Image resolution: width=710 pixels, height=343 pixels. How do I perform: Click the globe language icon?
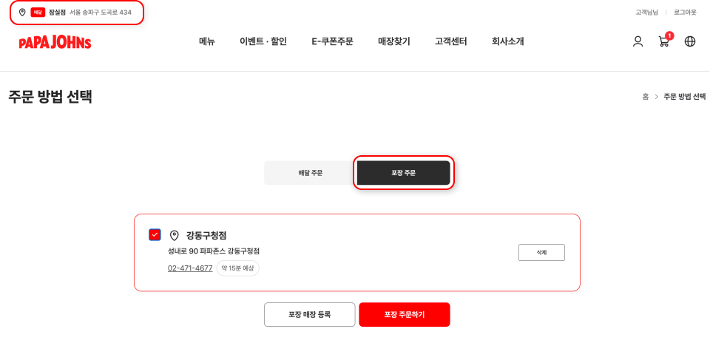click(690, 41)
